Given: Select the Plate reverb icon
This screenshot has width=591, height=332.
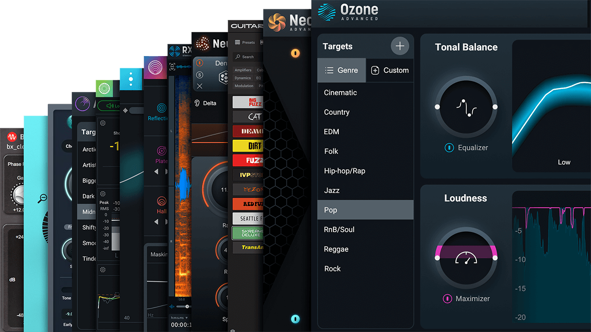Looking at the screenshot, I should click(x=162, y=151).
